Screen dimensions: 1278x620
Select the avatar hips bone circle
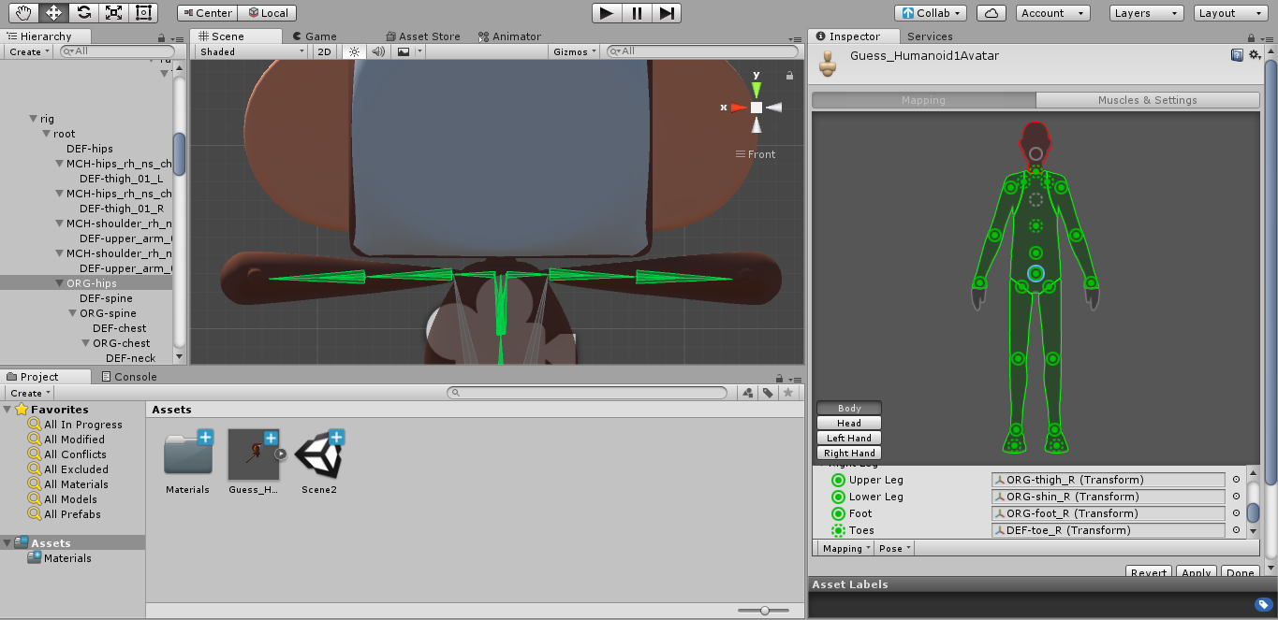pos(1036,273)
